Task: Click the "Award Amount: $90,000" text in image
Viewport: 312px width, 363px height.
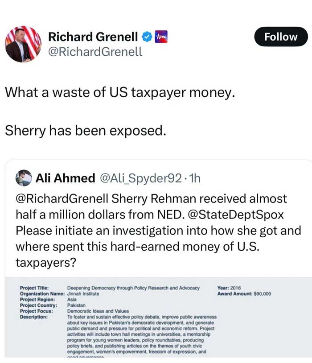Action: 244,294
